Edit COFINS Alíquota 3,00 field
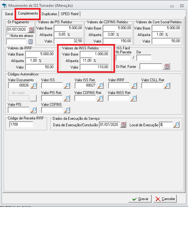 109,35
